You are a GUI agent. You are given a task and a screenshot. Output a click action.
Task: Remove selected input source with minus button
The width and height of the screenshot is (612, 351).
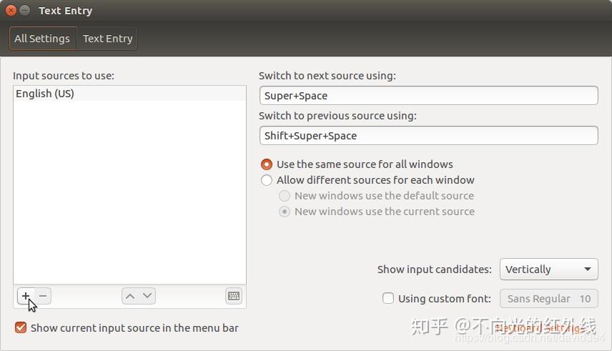tap(43, 296)
